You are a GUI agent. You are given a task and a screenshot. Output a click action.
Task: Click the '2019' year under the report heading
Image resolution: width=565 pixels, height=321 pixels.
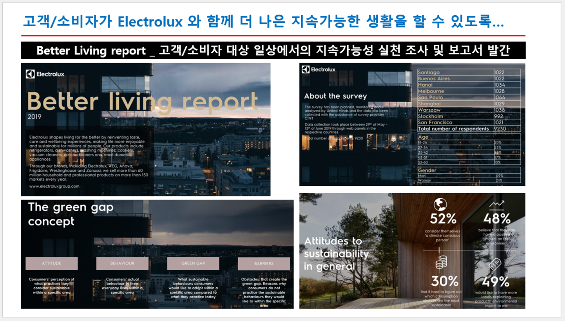point(34,117)
